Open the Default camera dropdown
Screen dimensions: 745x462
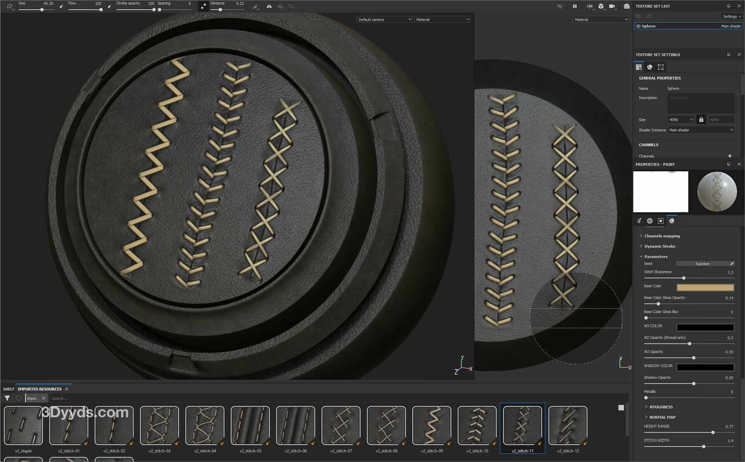pyautogui.click(x=385, y=19)
